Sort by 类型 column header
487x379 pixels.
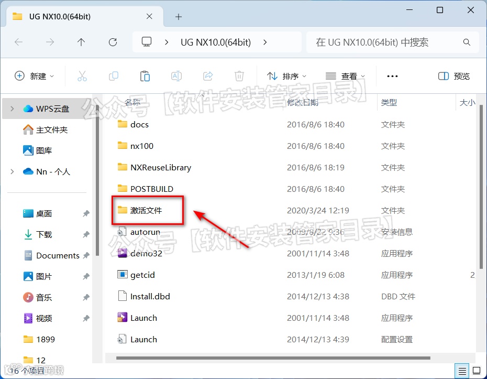[389, 102]
